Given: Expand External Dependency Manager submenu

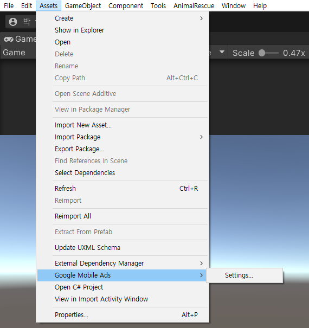Looking at the screenshot, I should (123, 263).
